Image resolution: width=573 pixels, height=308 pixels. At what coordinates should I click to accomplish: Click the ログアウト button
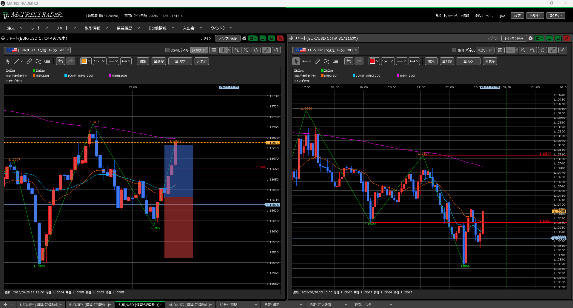point(555,16)
